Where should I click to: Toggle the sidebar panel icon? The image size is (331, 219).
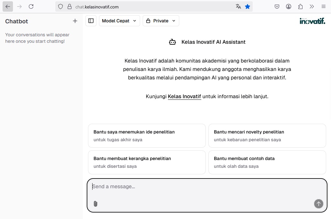pos(91,21)
